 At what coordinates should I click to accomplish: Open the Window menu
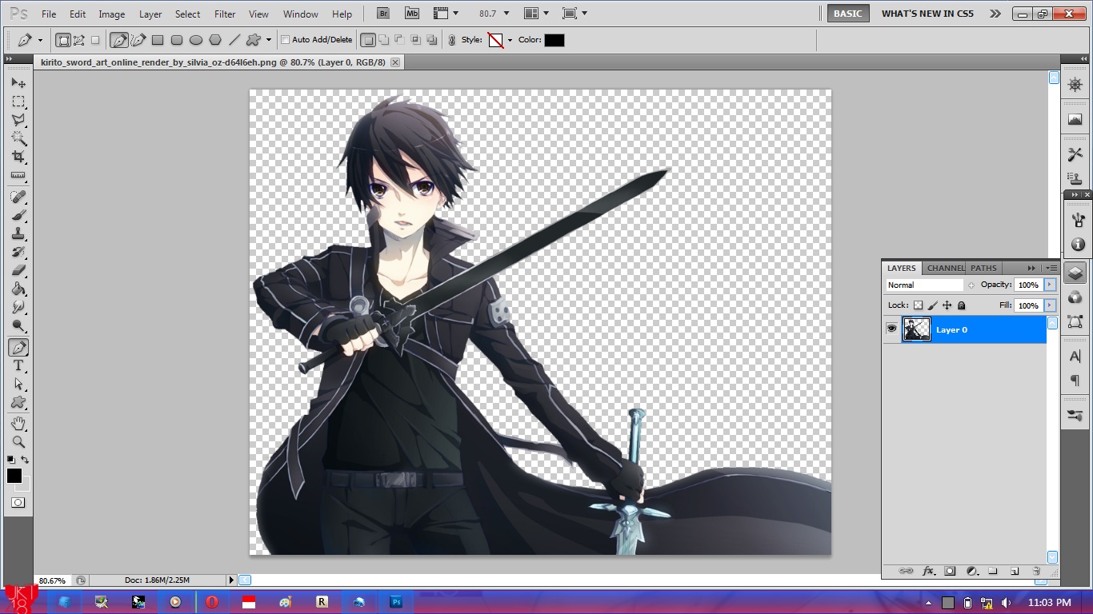point(301,14)
